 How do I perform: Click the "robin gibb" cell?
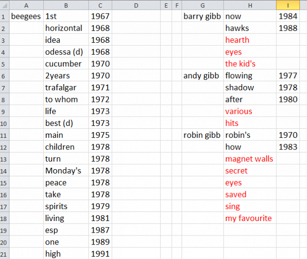[202, 135]
